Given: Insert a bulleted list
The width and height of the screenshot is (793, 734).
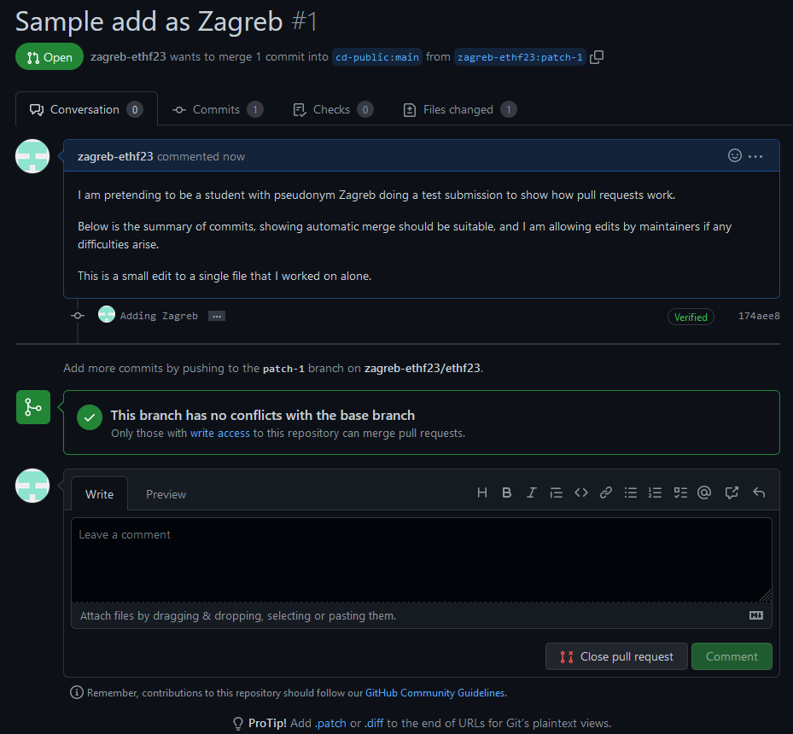Looking at the screenshot, I should [631, 492].
